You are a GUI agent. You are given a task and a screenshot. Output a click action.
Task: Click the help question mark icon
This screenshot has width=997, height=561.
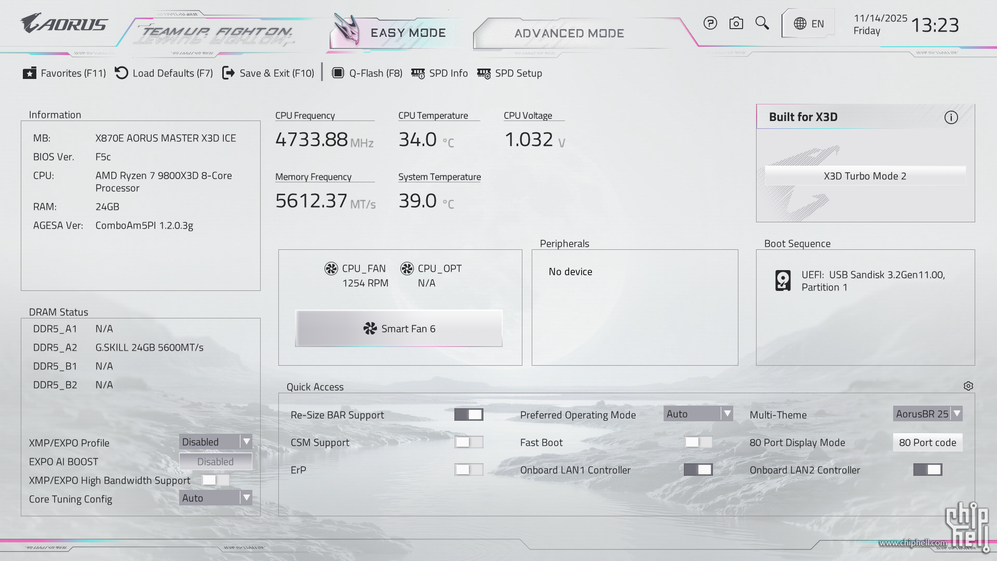(x=710, y=23)
